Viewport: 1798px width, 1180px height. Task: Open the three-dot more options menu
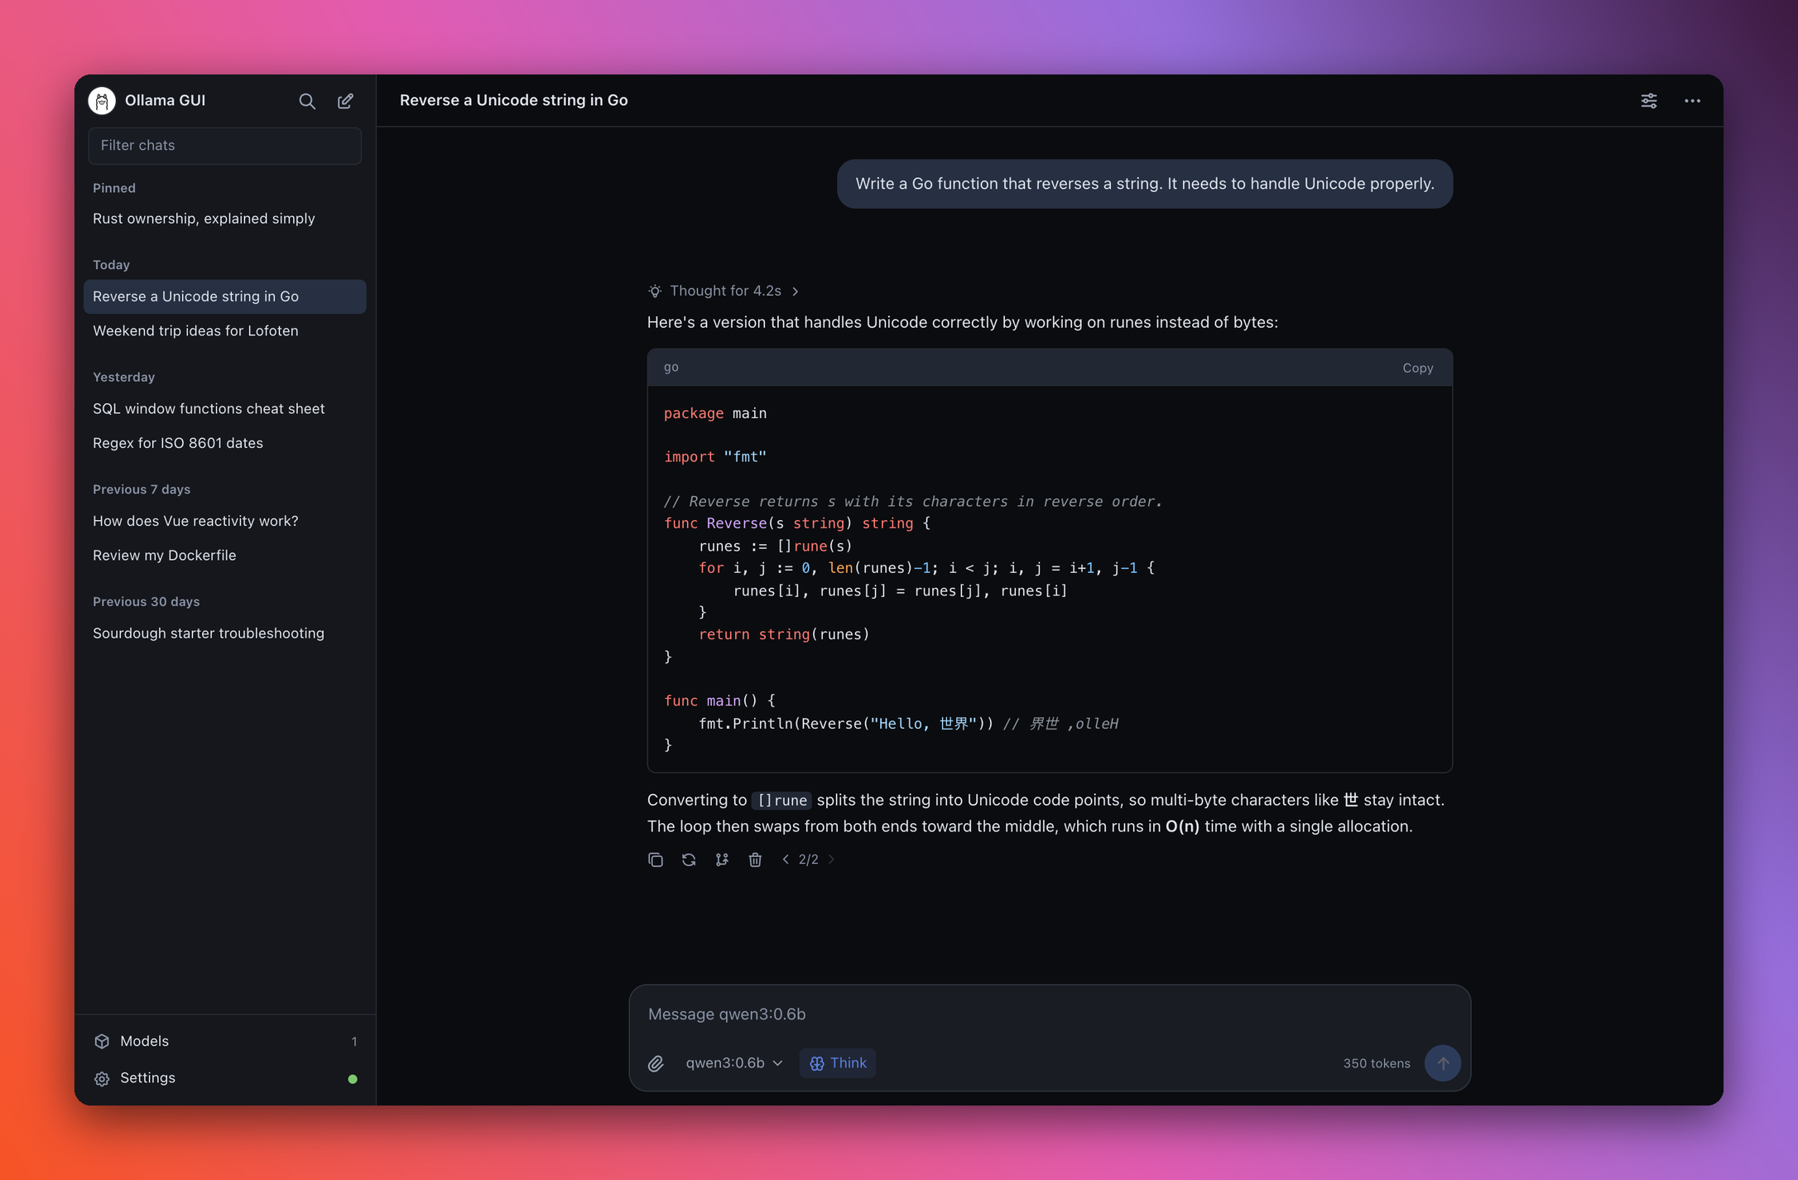1692,101
